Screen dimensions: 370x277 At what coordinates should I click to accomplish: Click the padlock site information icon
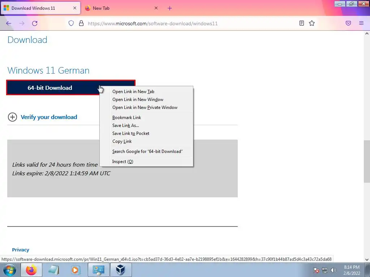pos(81,23)
